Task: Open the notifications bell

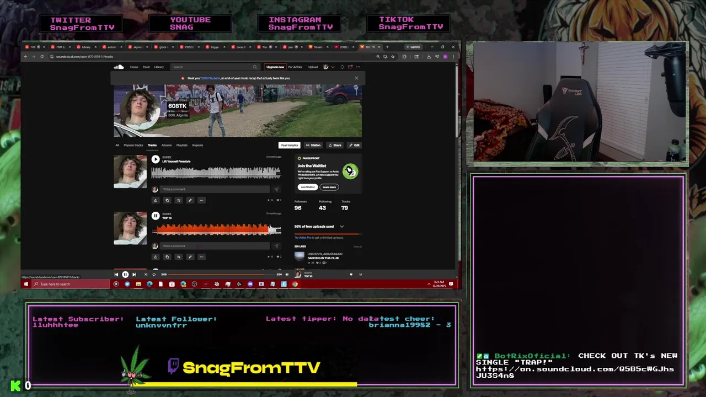Action: pos(342,67)
